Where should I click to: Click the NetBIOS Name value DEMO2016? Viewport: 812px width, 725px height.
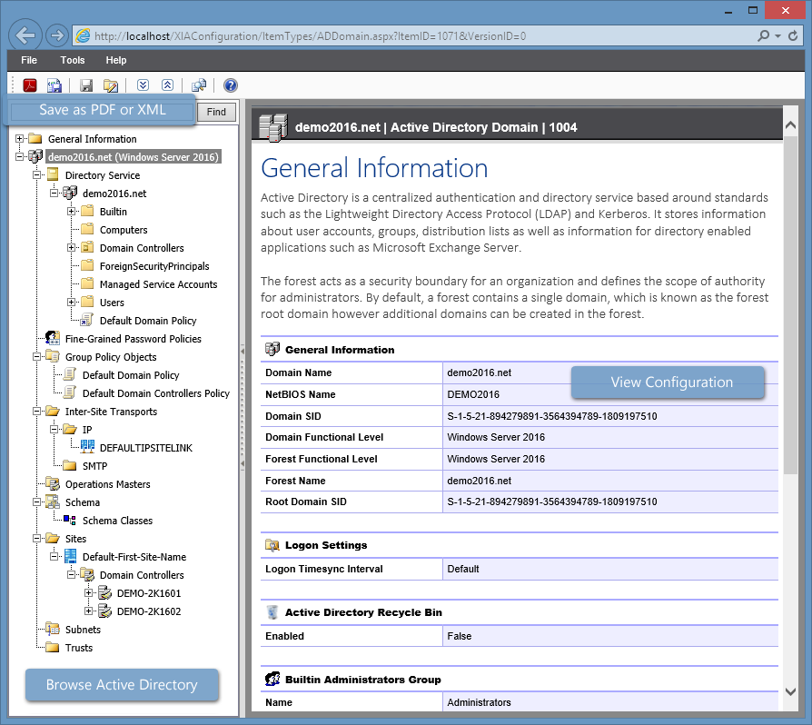click(x=473, y=394)
